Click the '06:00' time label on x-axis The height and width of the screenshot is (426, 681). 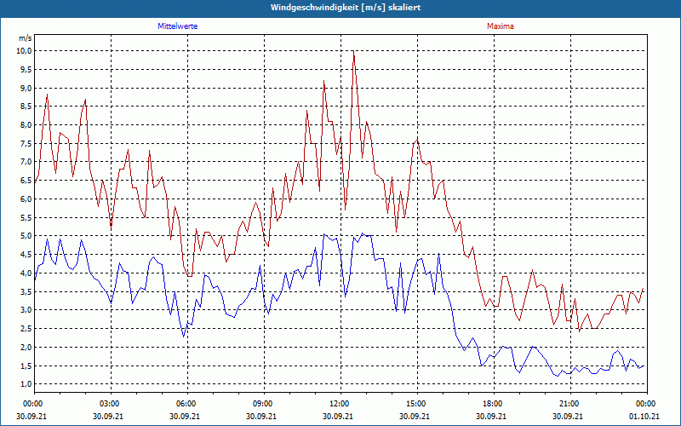pyautogui.click(x=187, y=404)
